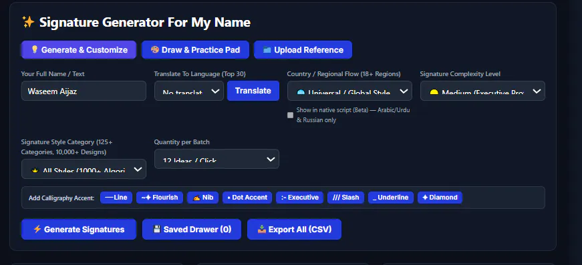Open the Draw & Practice Pad tab
The width and height of the screenshot is (582, 265).
(x=195, y=49)
